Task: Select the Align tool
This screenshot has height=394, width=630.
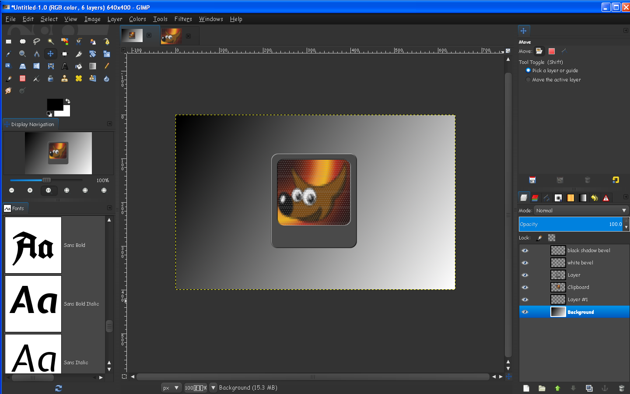Action: coord(65,54)
